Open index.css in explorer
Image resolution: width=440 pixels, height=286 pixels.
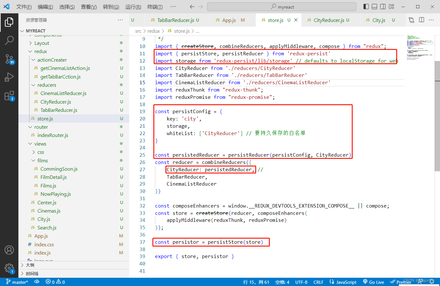click(44, 244)
